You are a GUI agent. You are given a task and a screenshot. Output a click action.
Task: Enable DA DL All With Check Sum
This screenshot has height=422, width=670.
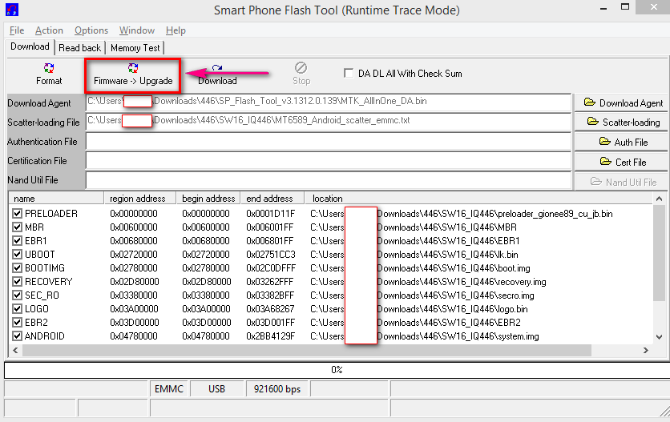click(349, 73)
